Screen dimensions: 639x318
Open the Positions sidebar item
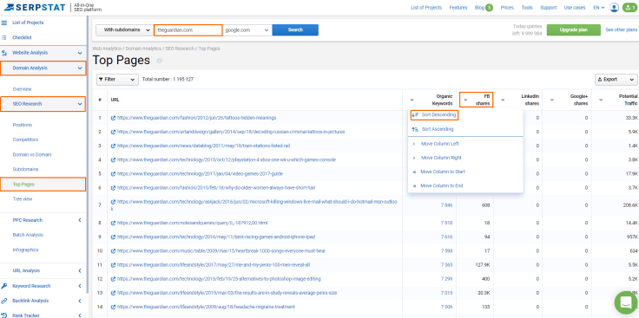(23, 126)
